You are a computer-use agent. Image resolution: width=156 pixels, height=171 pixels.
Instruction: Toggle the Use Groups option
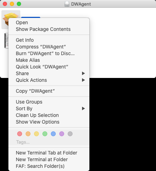[x=49, y=102]
